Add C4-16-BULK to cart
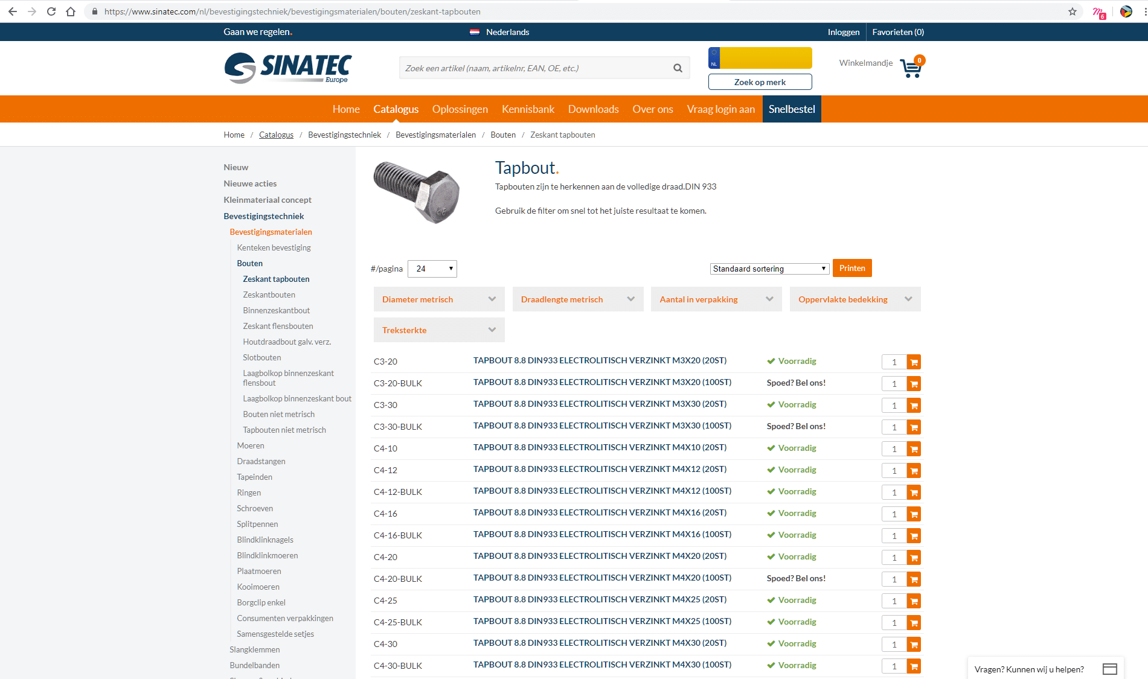Viewport: 1148px width, 679px height. pyautogui.click(x=914, y=536)
